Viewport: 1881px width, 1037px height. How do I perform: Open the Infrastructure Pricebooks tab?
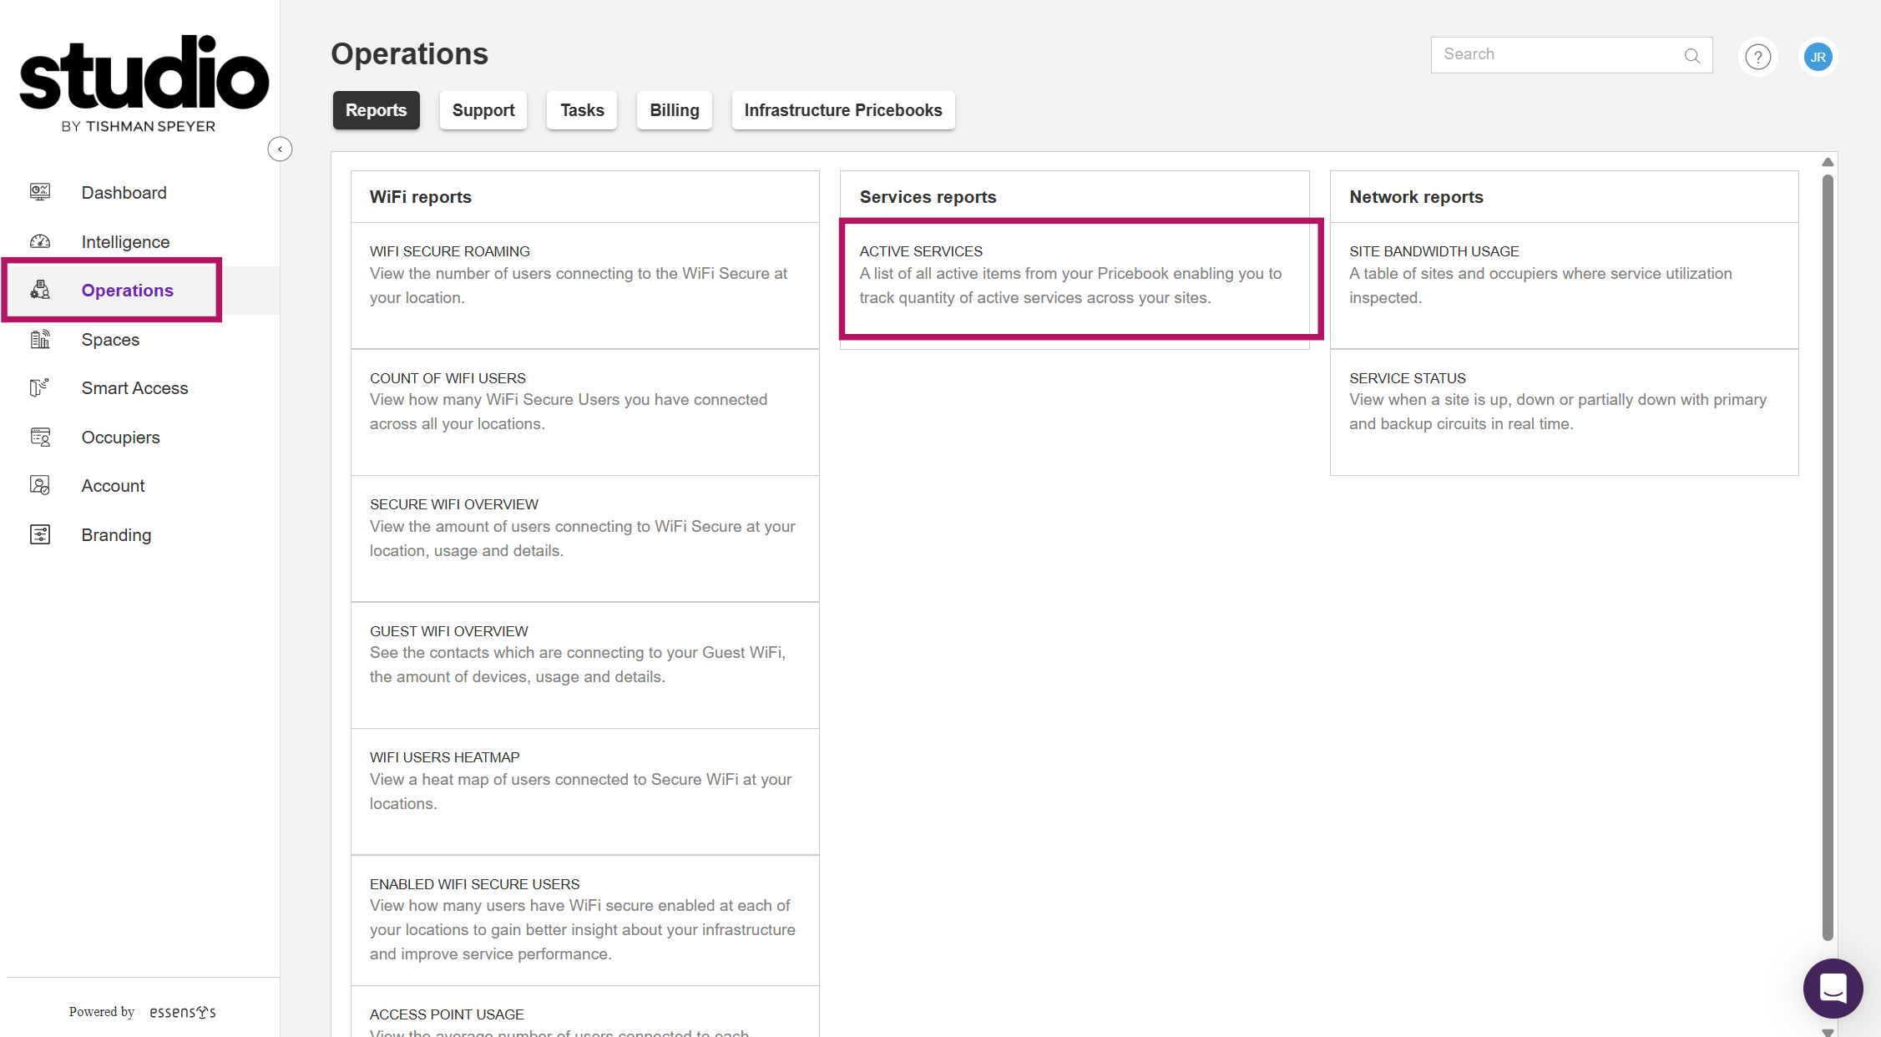point(842,110)
